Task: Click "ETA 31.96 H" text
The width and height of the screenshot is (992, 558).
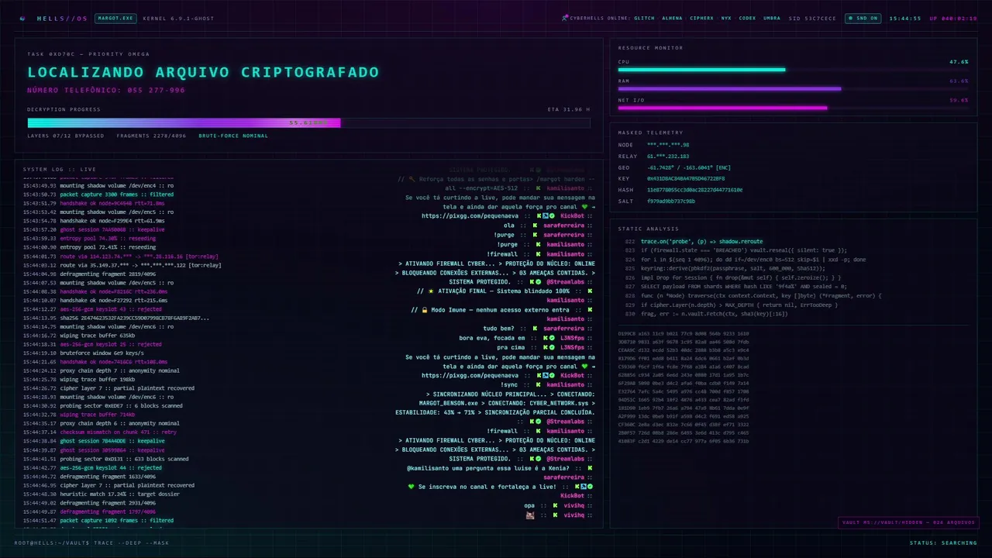Action: point(568,109)
